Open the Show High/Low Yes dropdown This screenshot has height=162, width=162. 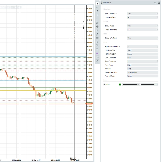click(x=143, y=14)
